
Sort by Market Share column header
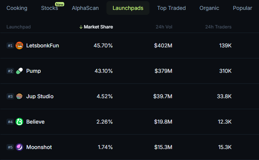pos(98,27)
